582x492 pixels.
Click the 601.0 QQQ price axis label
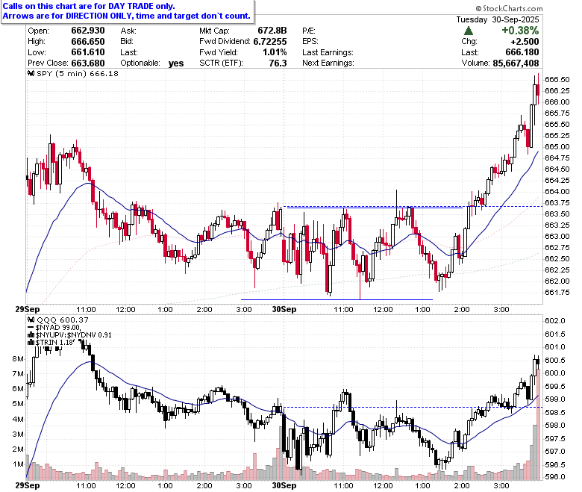555,347
